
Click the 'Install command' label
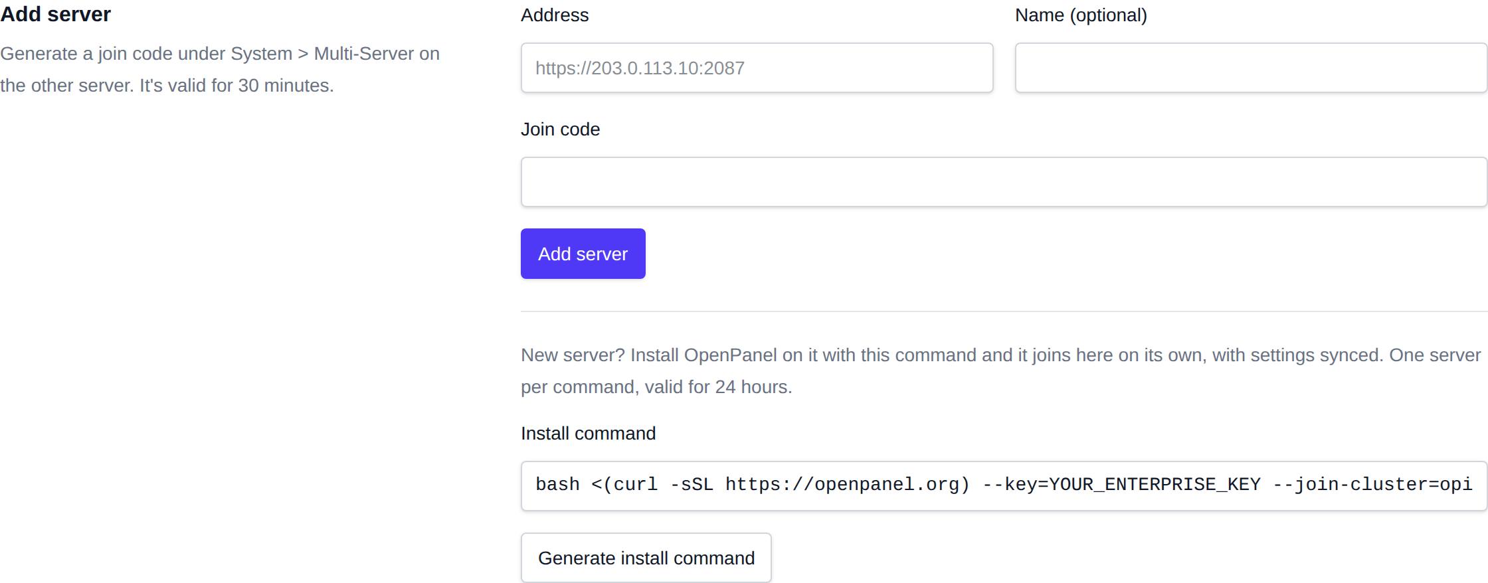point(588,434)
